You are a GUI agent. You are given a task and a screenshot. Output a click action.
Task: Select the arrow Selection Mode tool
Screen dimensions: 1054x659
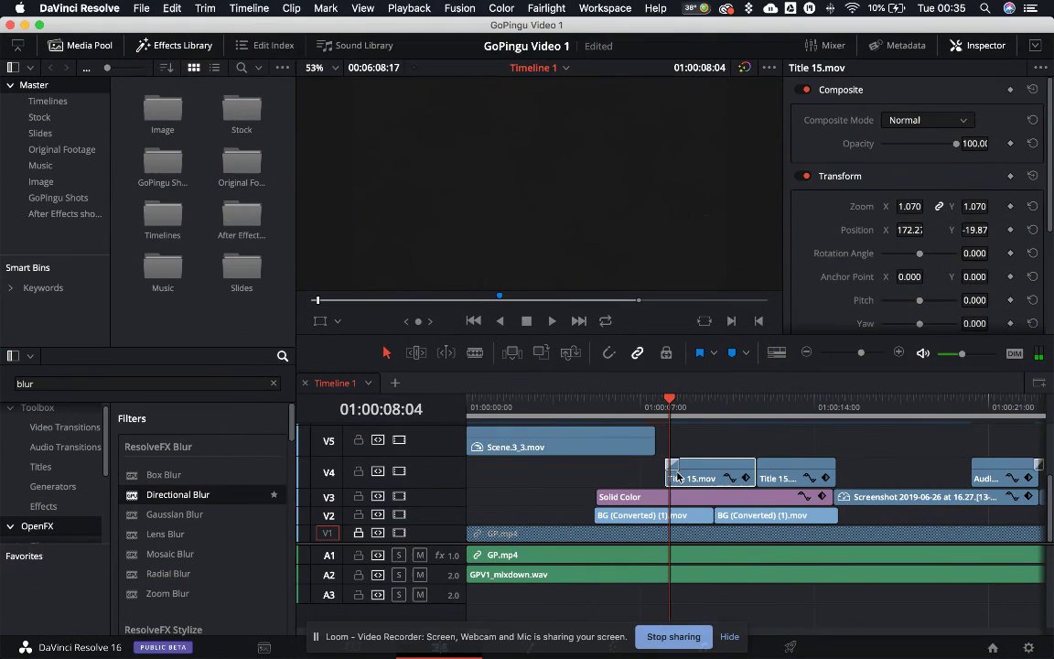point(386,353)
